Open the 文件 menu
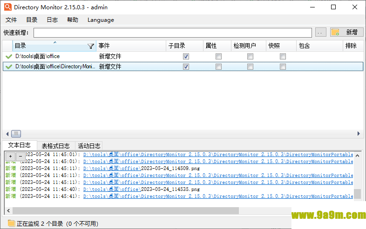 11,20
